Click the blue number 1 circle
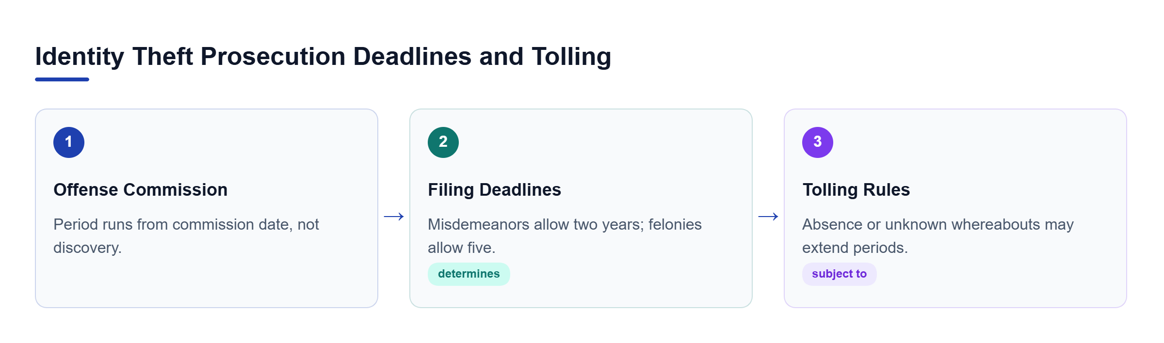Viewport: 1164px width, 343px height. 69,142
